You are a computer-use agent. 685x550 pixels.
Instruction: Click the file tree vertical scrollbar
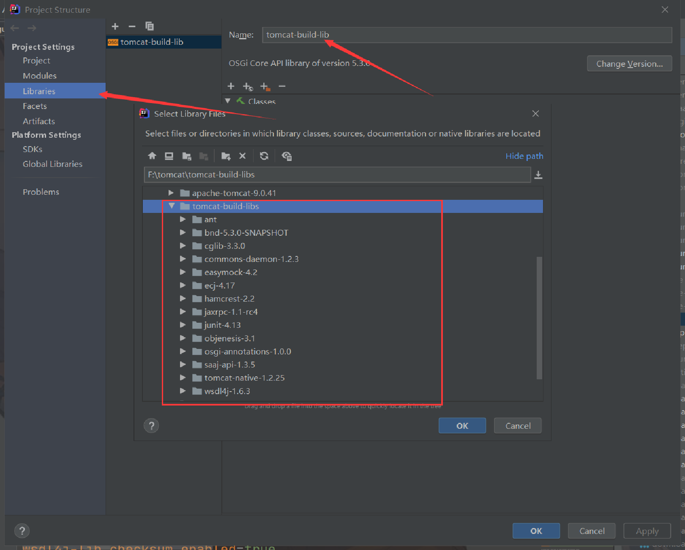pos(539,318)
